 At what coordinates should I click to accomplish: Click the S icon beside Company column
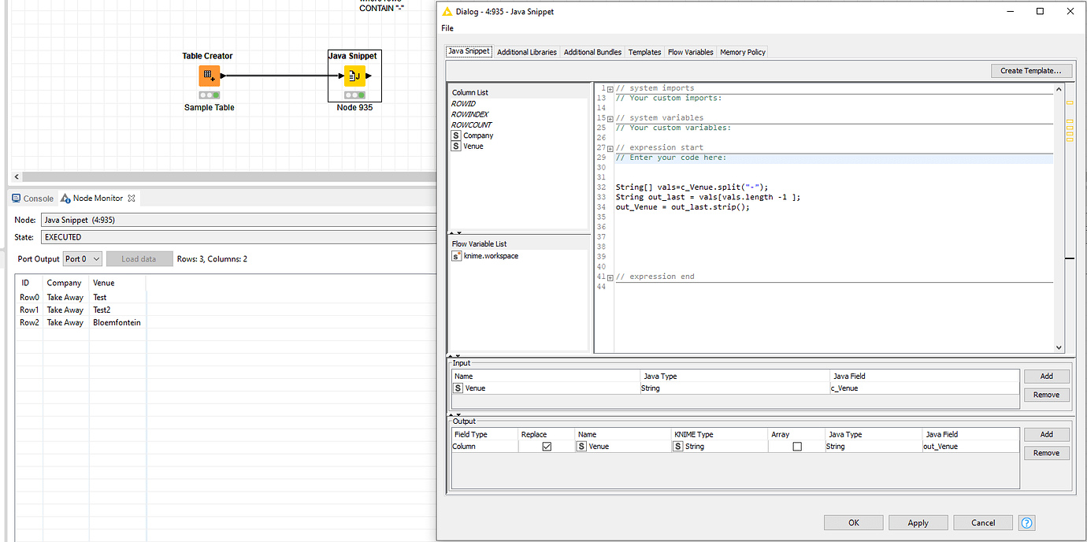[x=455, y=135]
